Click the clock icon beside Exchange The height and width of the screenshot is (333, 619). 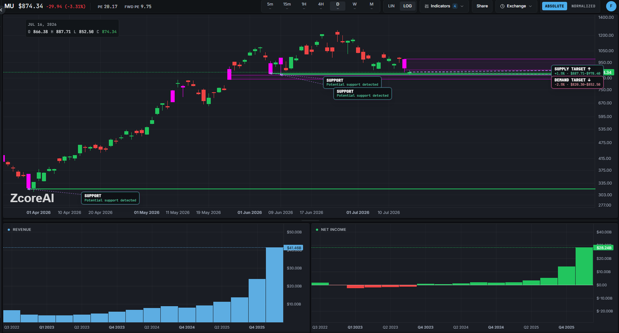502,6
